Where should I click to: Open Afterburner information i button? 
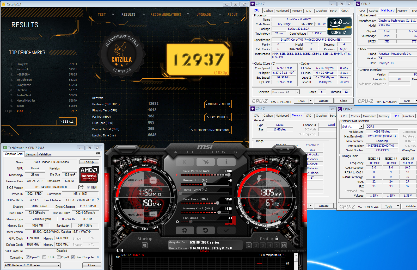coord(226,162)
